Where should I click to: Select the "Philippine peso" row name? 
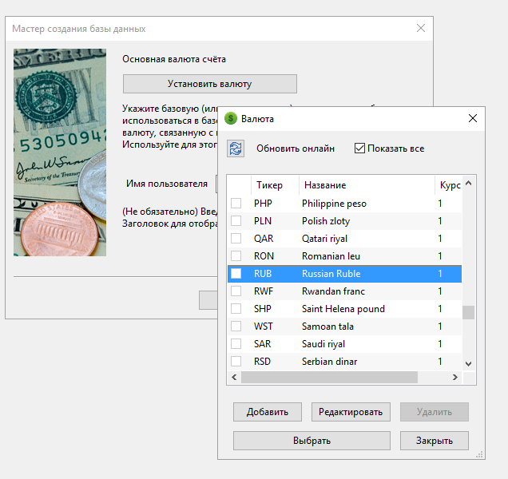point(334,204)
